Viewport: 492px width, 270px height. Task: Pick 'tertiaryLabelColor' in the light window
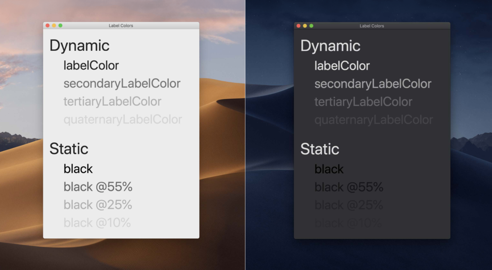coord(112,102)
